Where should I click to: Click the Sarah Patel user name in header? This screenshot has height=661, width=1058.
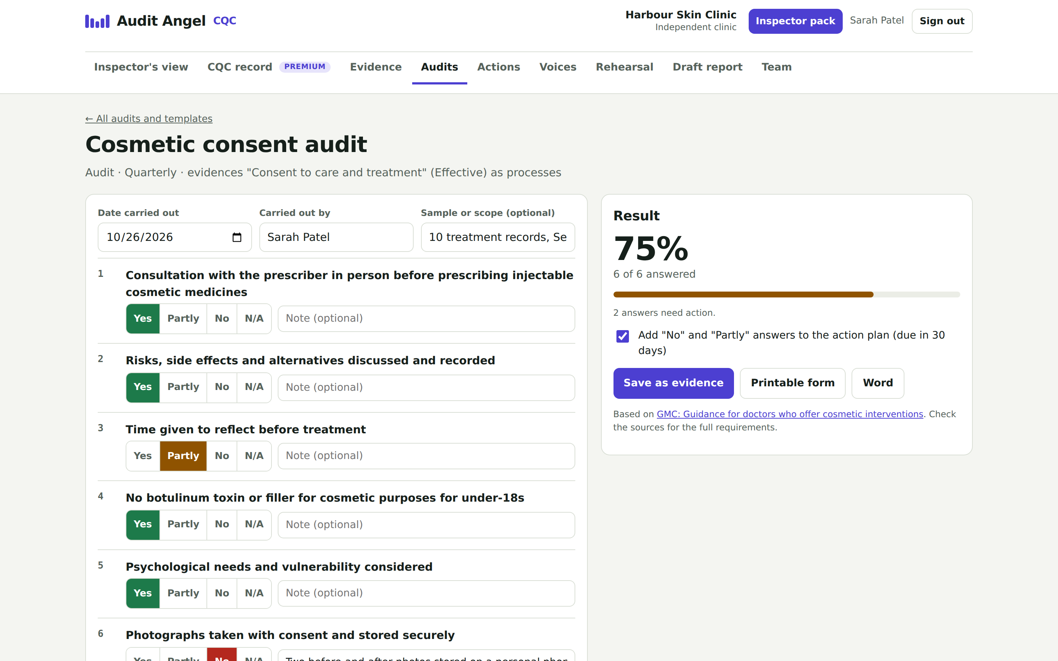(x=877, y=21)
